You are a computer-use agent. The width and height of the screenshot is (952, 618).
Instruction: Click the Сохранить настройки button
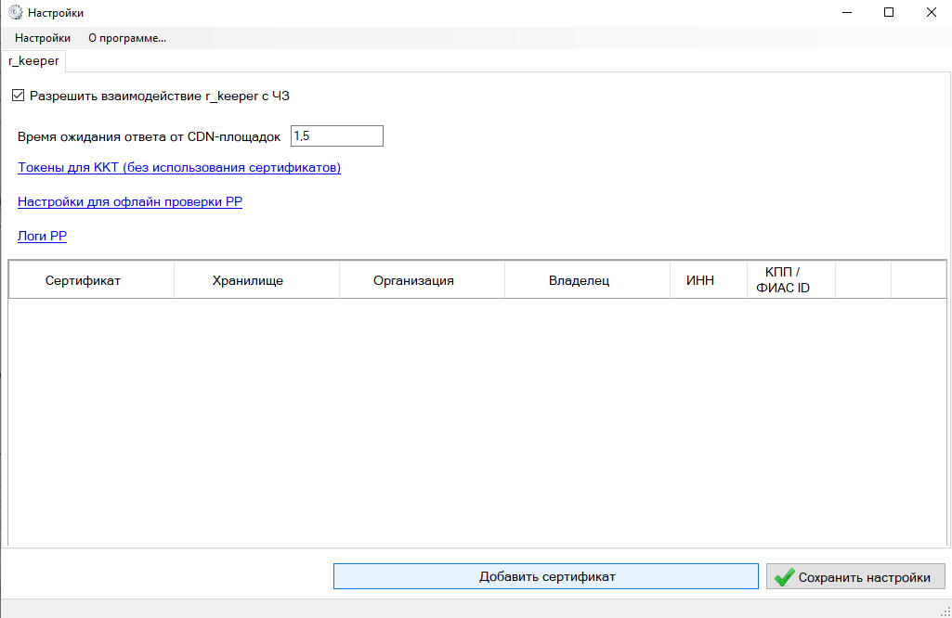[x=855, y=576]
